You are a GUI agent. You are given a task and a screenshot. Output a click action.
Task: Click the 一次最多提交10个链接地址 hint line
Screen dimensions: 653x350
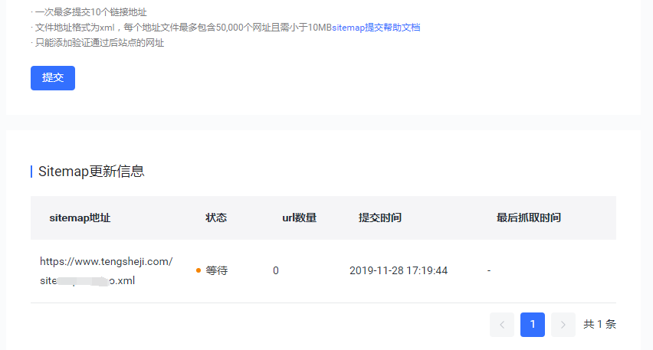coord(91,12)
